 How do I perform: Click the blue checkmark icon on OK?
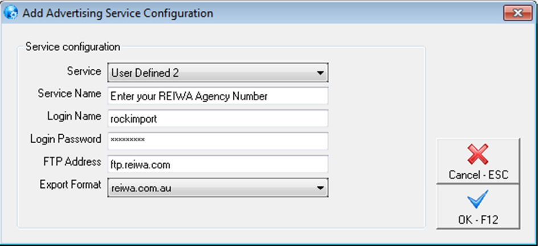(478, 200)
